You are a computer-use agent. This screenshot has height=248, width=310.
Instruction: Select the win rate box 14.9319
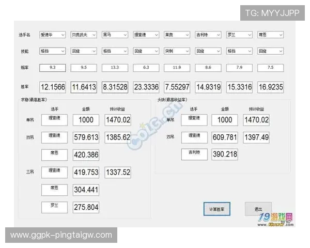tap(208, 87)
